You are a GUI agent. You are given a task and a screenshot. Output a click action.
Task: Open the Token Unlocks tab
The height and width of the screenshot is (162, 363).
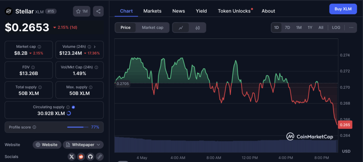(234, 11)
